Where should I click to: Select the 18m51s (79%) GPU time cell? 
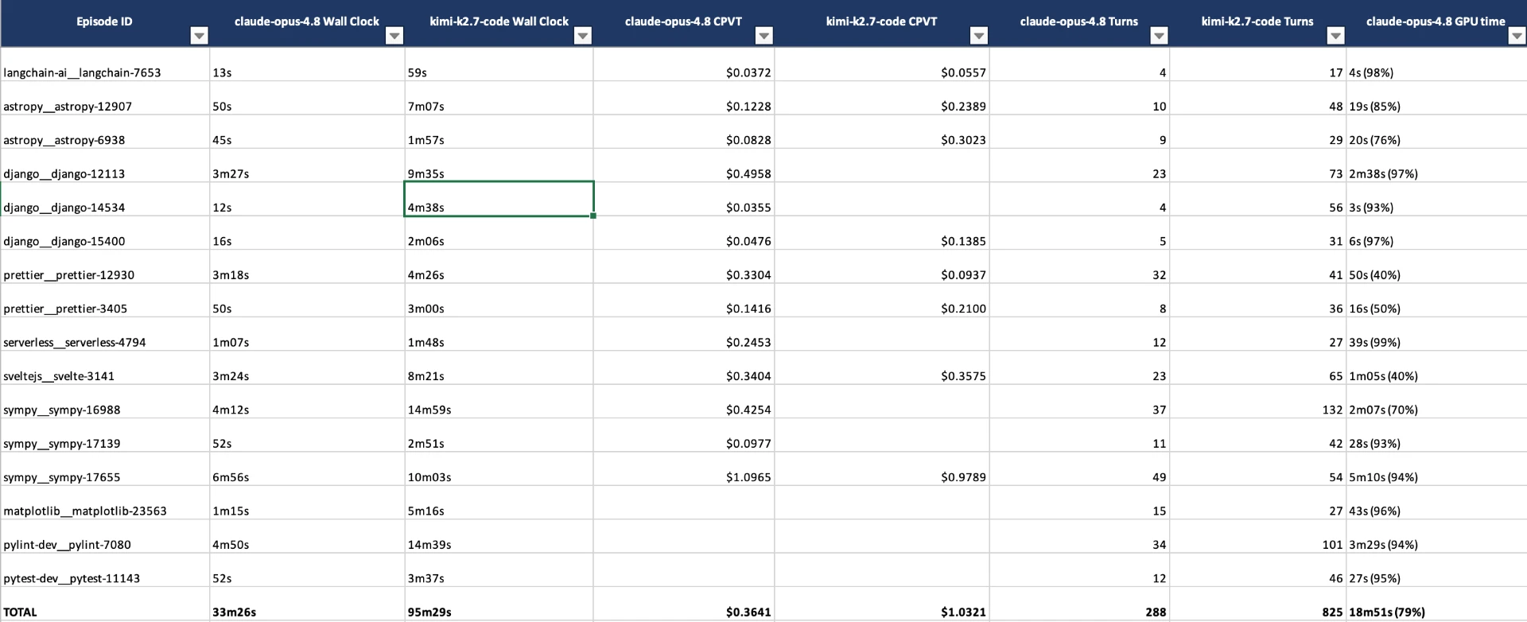click(1436, 605)
